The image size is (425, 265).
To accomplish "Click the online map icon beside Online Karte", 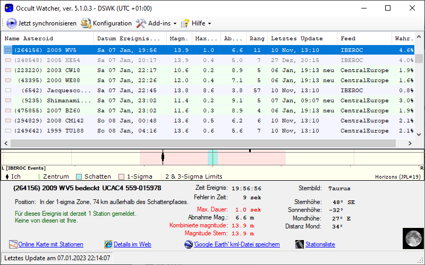I will (x=13, y=244).
